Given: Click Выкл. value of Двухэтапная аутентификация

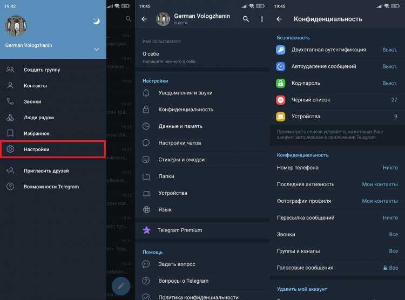Looking at the screenshot, I should (x=390, y=50).
